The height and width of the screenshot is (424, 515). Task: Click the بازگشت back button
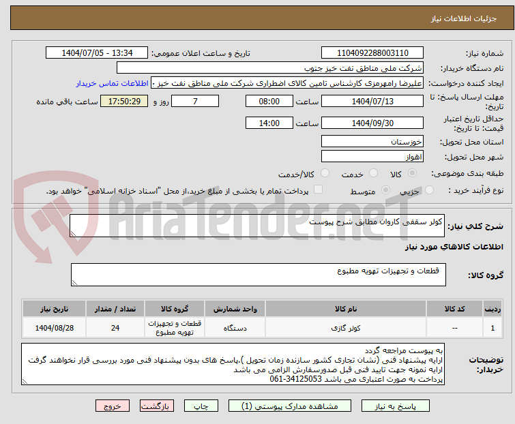click(x=157, y=406)
